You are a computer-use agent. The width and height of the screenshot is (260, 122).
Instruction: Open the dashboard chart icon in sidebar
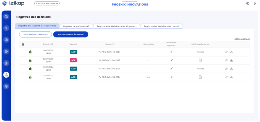6,17
